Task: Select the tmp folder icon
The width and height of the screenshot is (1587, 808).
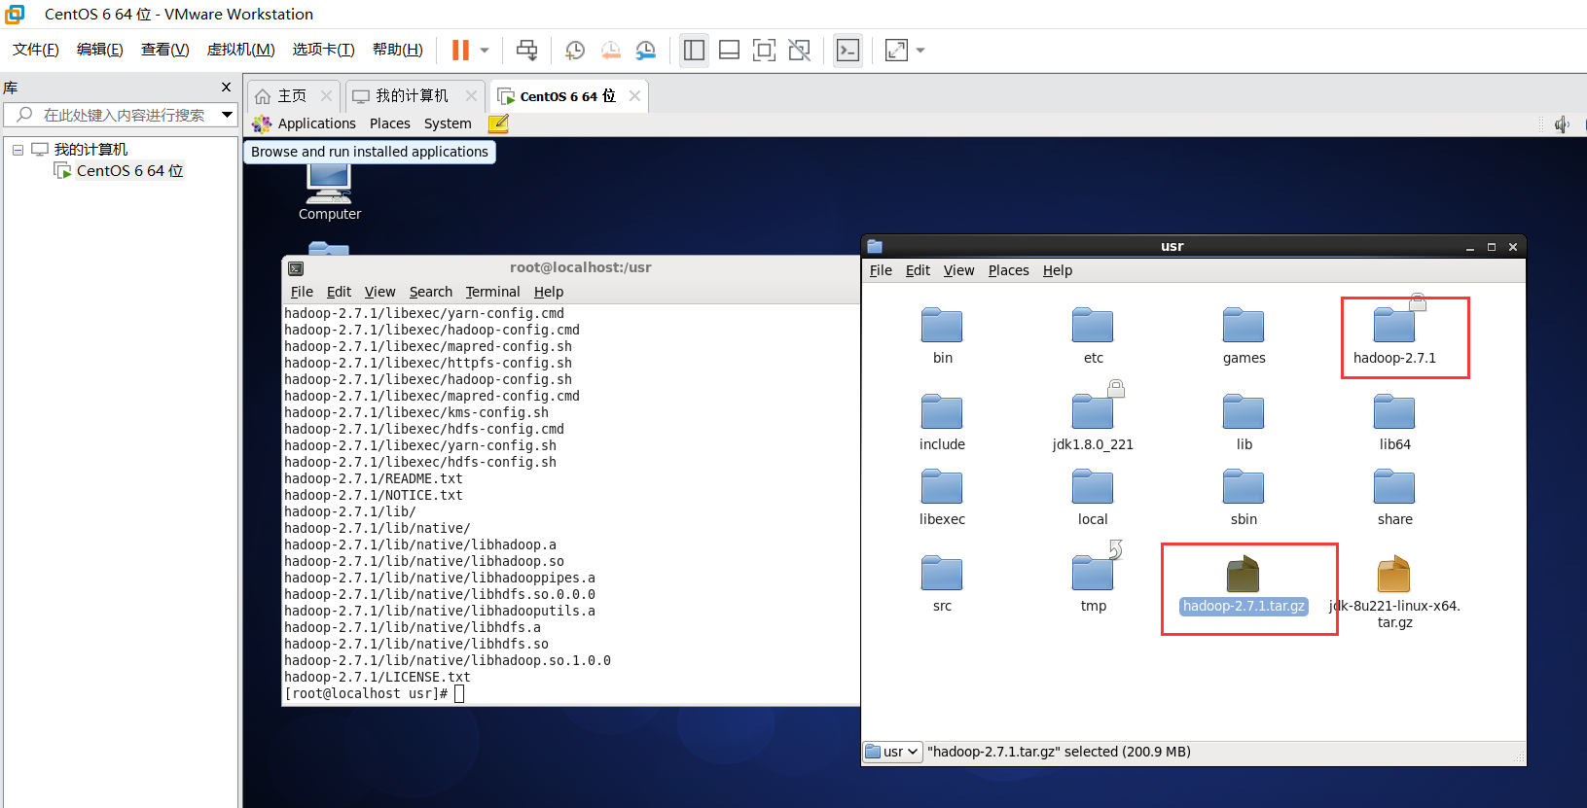Action: 1093,573
